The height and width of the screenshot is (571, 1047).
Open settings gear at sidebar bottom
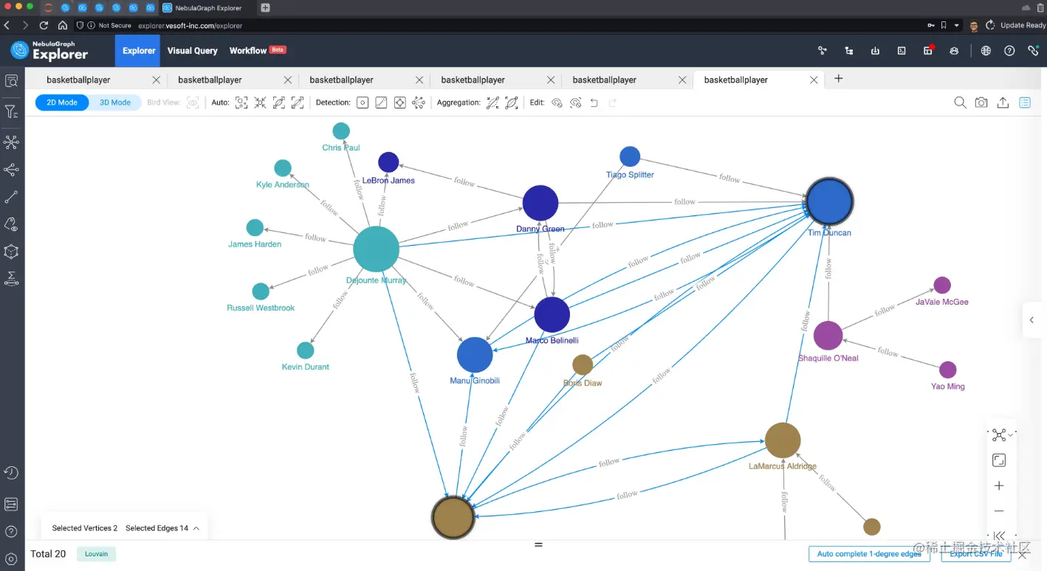(11, 558)
